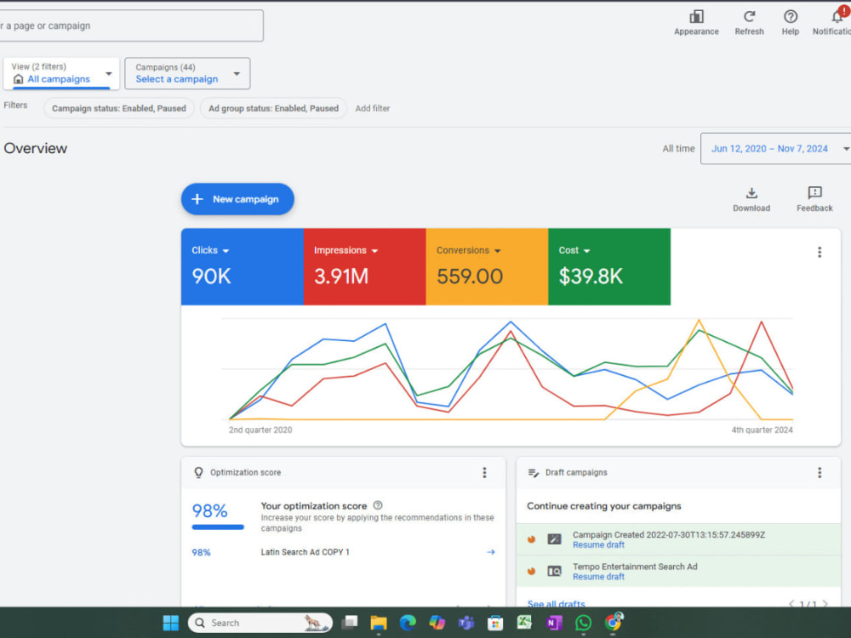
Task: Open Microsoft Teams from the taskbar
Action: point(465,623)
